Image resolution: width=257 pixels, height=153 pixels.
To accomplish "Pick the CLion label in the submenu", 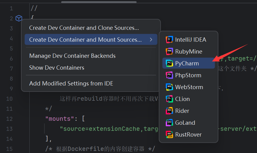I will click(182, 99).
